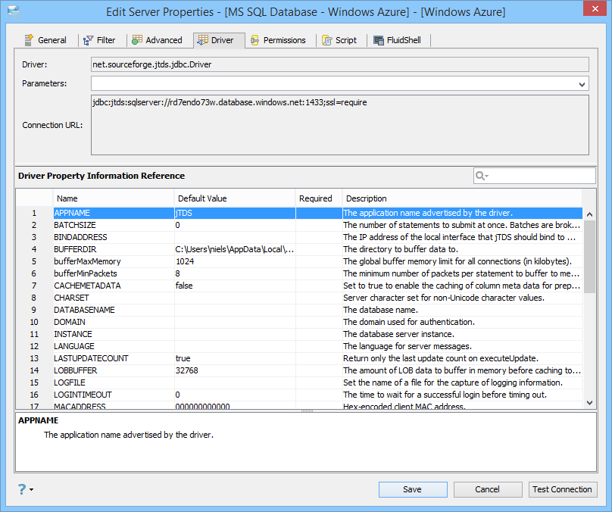The width and height of the screenshot is (612, 512).
Task: Click the default value 32768 cell
Action: pos(235,370)
